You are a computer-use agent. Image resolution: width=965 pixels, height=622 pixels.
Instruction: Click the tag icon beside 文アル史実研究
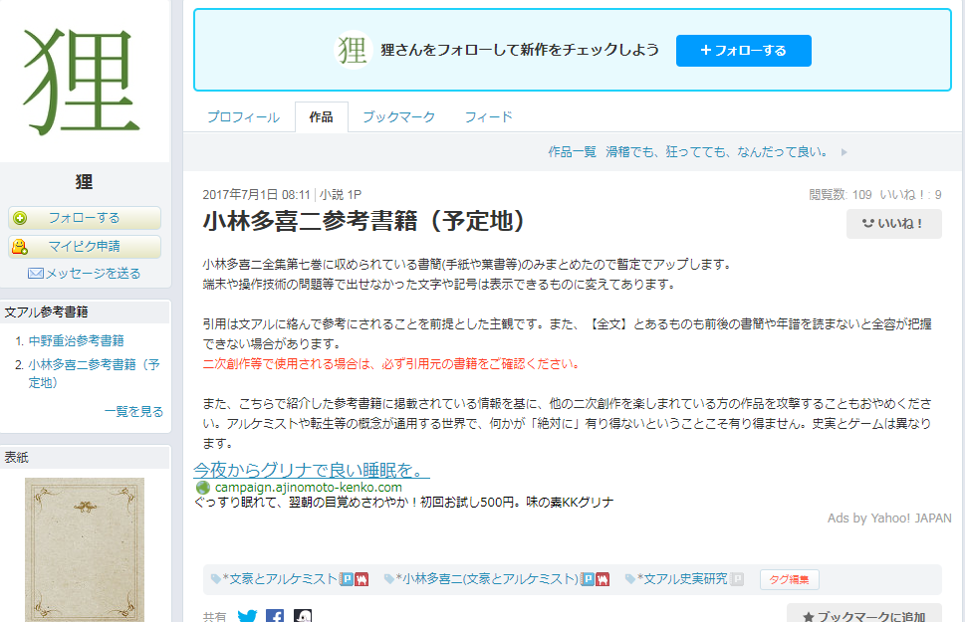[x=627, y=578]
